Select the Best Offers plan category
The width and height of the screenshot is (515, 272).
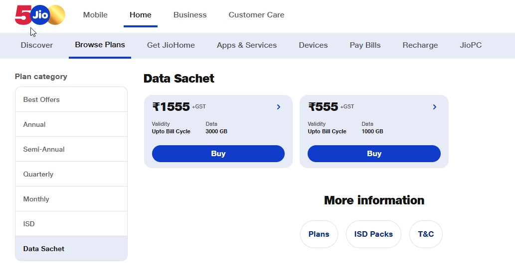[x=71, y=99]
